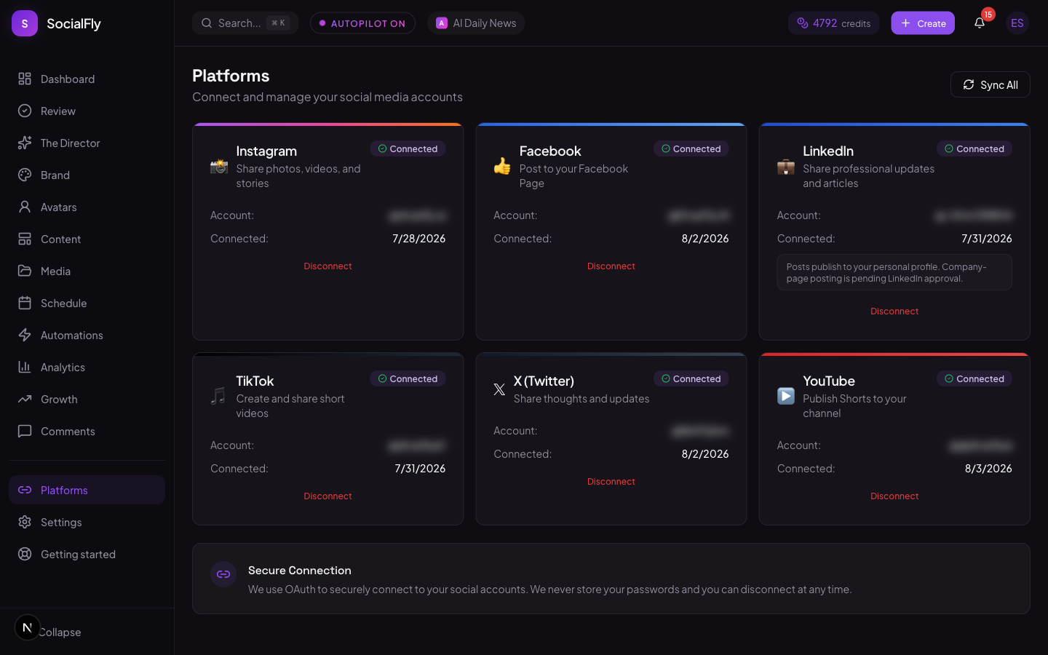Click the X (Twitter) logo icon

tap(499, 389)
